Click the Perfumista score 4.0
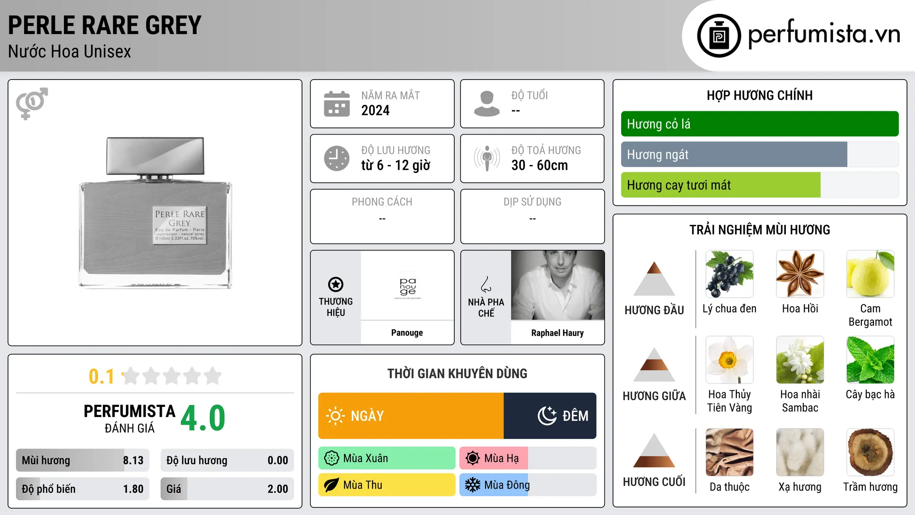This screenshot has width=915, height=515. (x=203, y=418)
